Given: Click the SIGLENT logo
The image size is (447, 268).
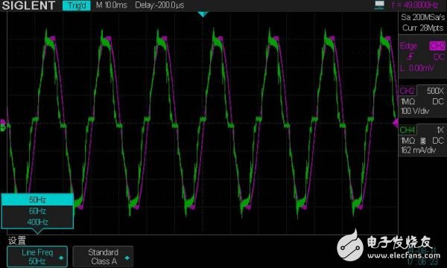Looking at the screenshot, I should click(x=28, y=5).
